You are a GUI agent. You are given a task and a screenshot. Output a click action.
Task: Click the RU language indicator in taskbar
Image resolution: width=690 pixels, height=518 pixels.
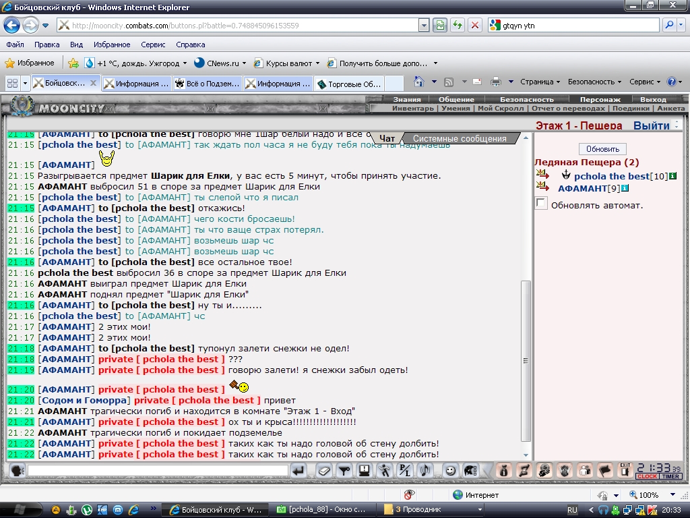(x=571, y=510)
